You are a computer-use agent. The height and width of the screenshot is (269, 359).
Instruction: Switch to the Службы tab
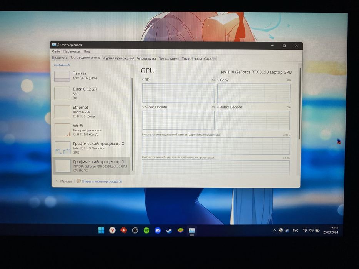[x=210, y=58]
